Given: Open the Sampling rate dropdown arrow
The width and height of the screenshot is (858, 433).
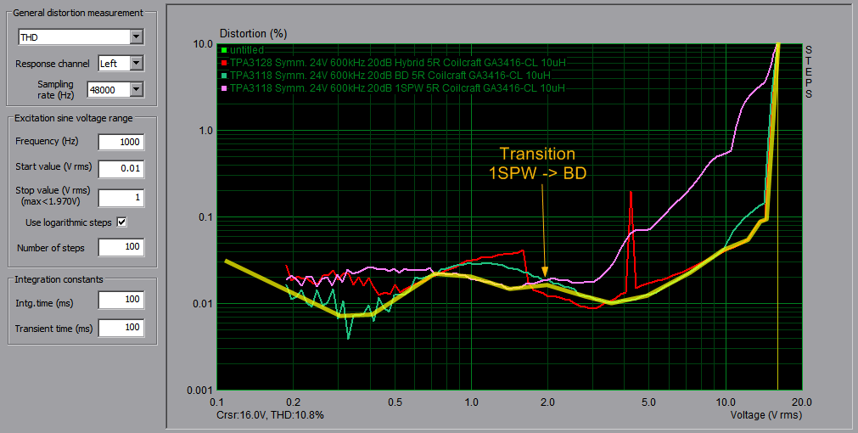Looking at the screenshot, I should point(136,89).
